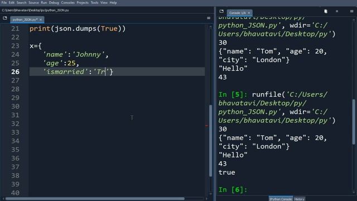Open the Search menu
The width and height of the screenshot is (357, 201).
coord(21,3)
